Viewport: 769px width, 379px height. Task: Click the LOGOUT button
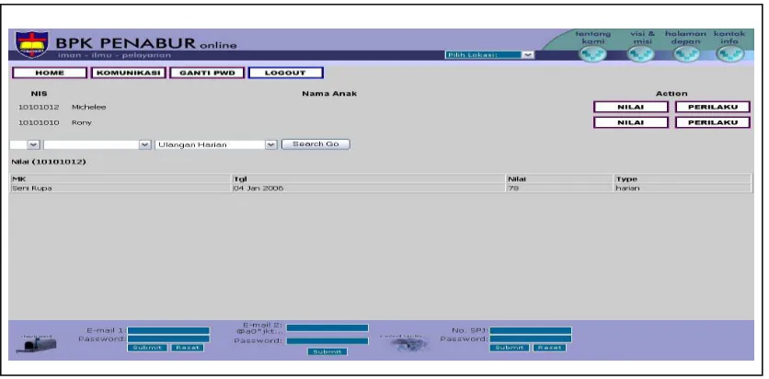click(285, 73)
